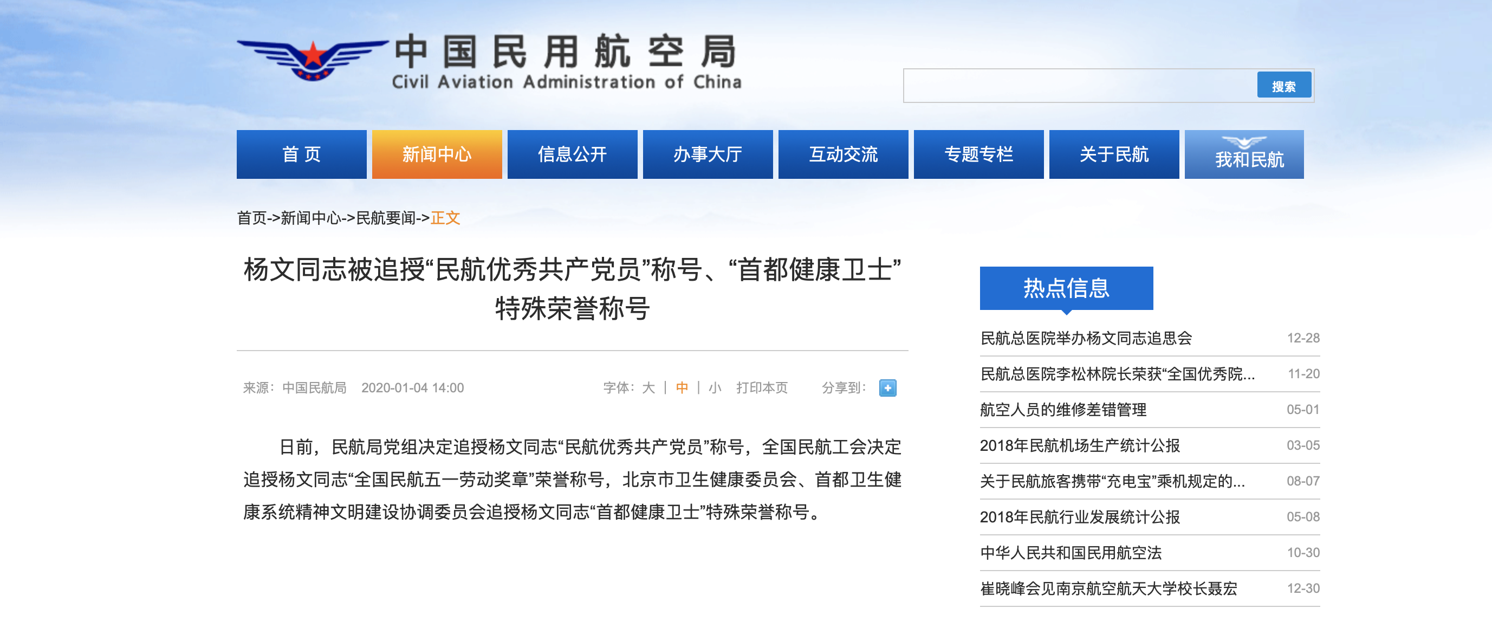The height and width of the screenshot is (634, 1492).
Task: Open the 办事大厅 navigation tab
Action: pyautogui.click(x=708, y=154)
